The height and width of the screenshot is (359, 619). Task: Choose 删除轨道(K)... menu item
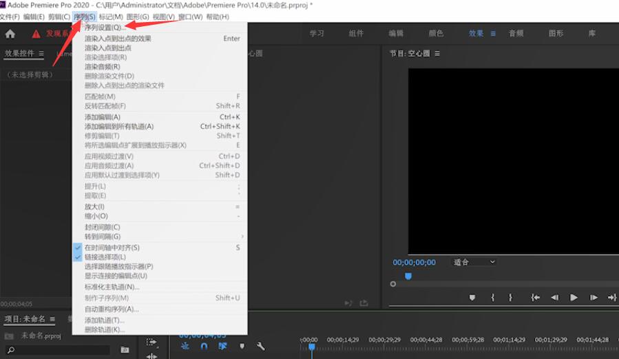[x=160, y=330]
